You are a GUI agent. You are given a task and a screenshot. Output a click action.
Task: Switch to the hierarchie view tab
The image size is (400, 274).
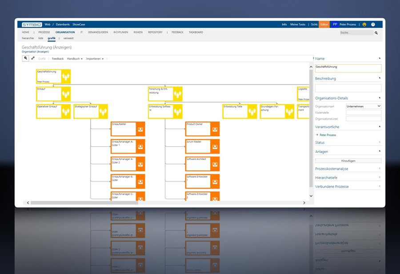pos(28,38)
